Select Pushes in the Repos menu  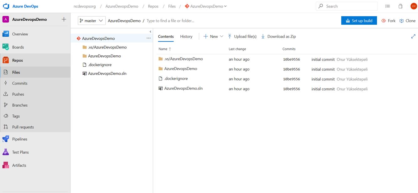coord(18,94)
